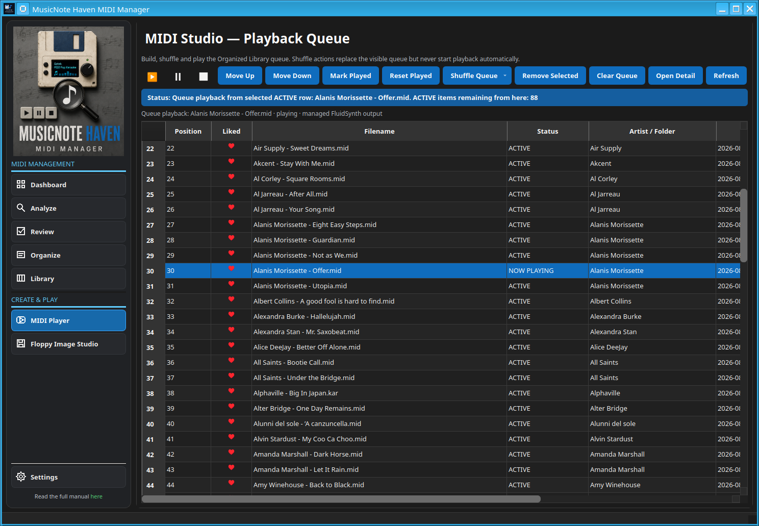Remove the selected queue item
This screenshot has width=759, height=526.
550,76
